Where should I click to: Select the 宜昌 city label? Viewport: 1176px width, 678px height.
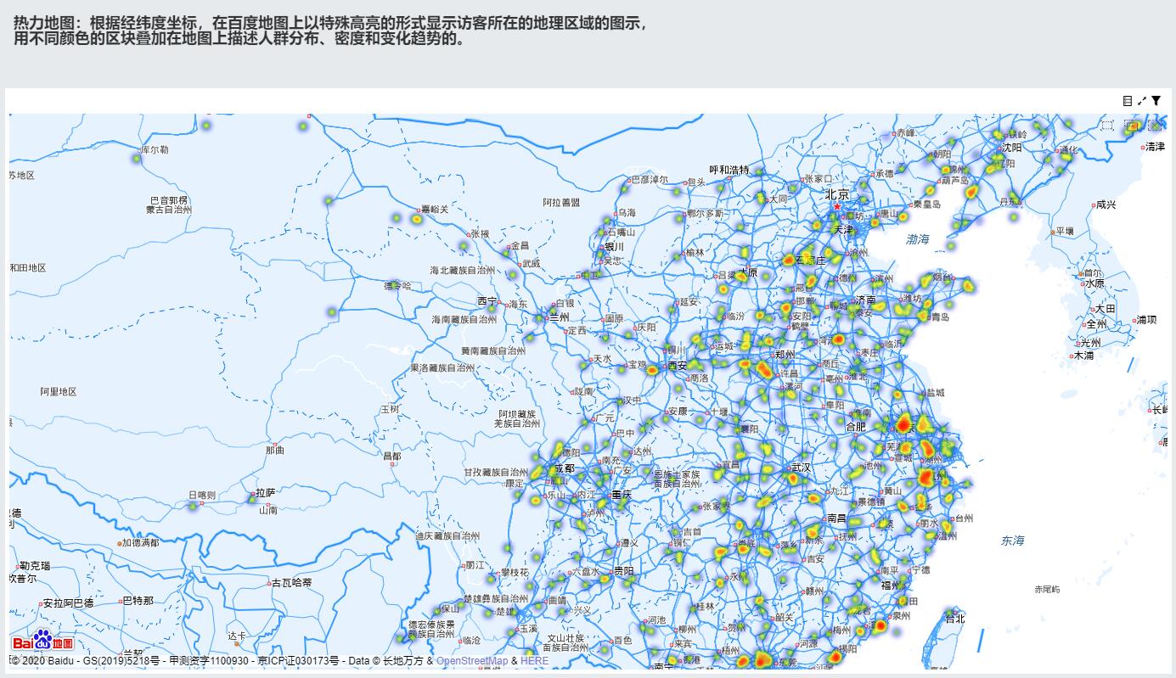(730, 465)
